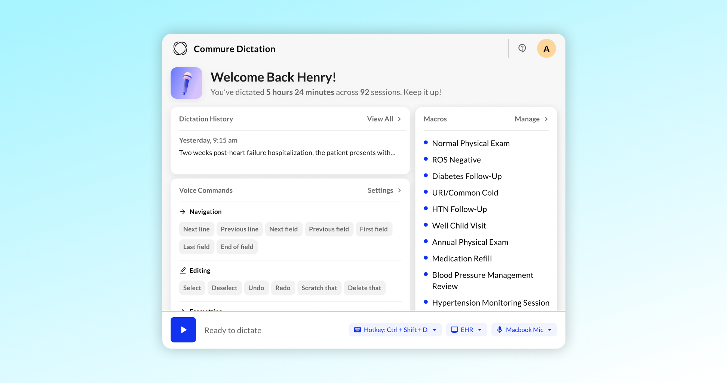Select the Annual Physical Exam macro
The width and height of the screenshot is (727, 383).
point(470,242)
